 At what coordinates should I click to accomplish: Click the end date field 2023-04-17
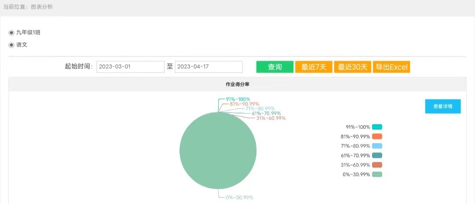point(208,67)
